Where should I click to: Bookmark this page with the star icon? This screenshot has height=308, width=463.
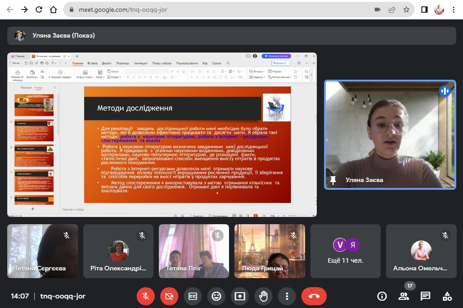[406, 10]
